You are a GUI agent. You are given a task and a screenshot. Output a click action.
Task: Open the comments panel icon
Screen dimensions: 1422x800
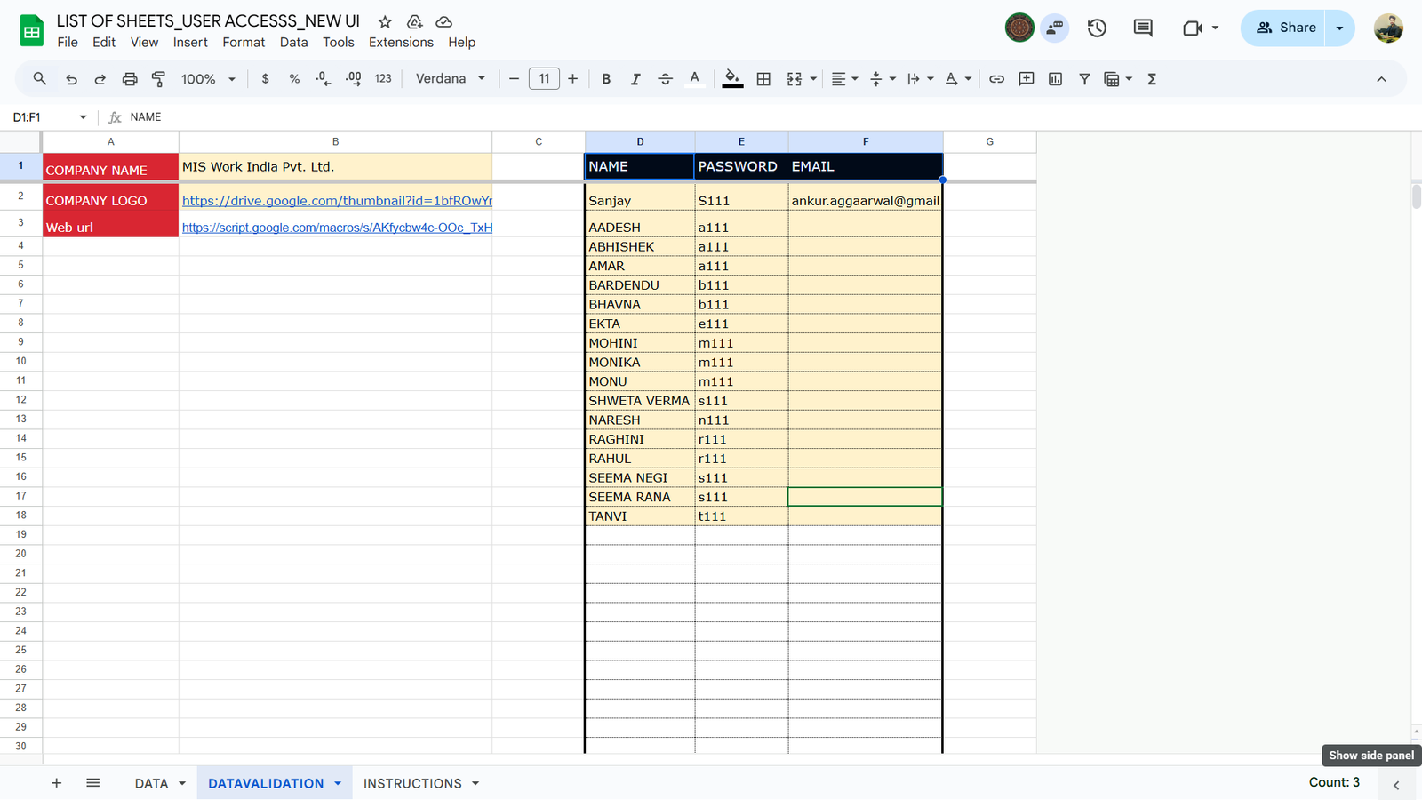pyautogui.click(x=1143, y=28)
